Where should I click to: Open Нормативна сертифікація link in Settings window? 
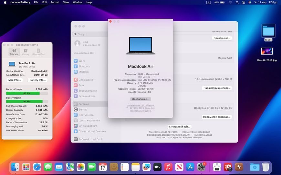[196, 132]
